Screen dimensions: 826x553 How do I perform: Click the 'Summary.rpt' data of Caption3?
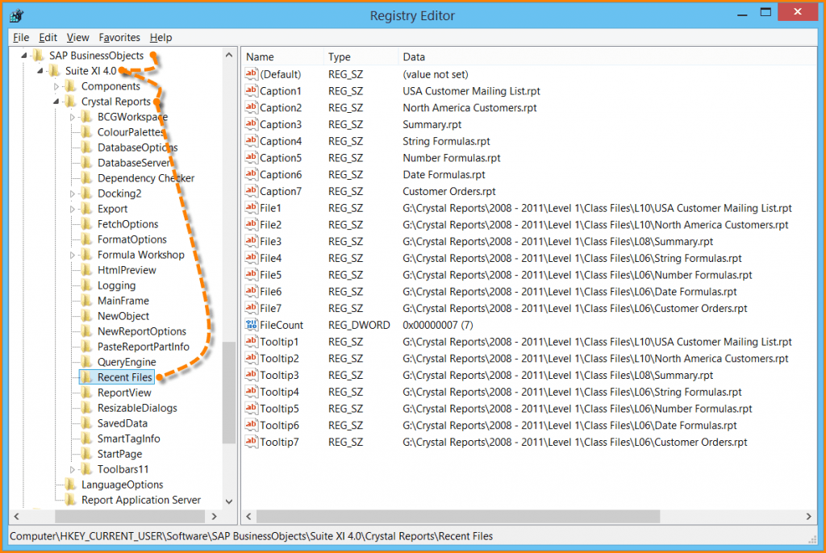(x=432, y=124)
